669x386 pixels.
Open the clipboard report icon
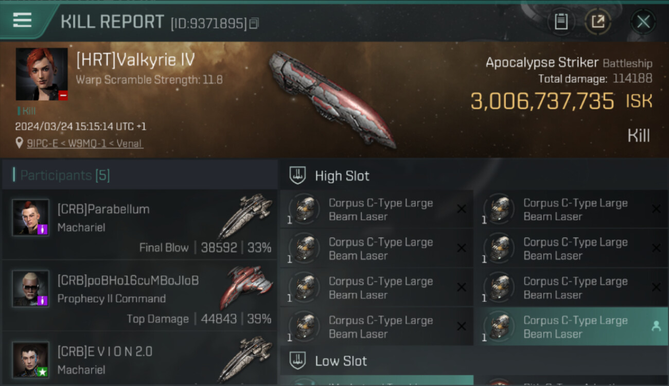[561, 22]
